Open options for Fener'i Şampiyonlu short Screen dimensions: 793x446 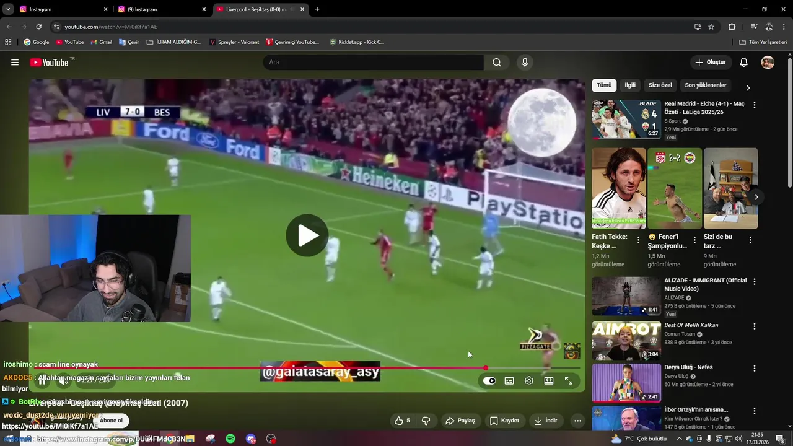click(x=694, y=240)
